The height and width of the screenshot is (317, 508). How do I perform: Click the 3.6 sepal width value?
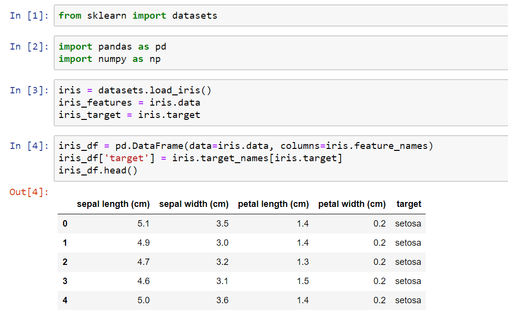tap(222, 300)
